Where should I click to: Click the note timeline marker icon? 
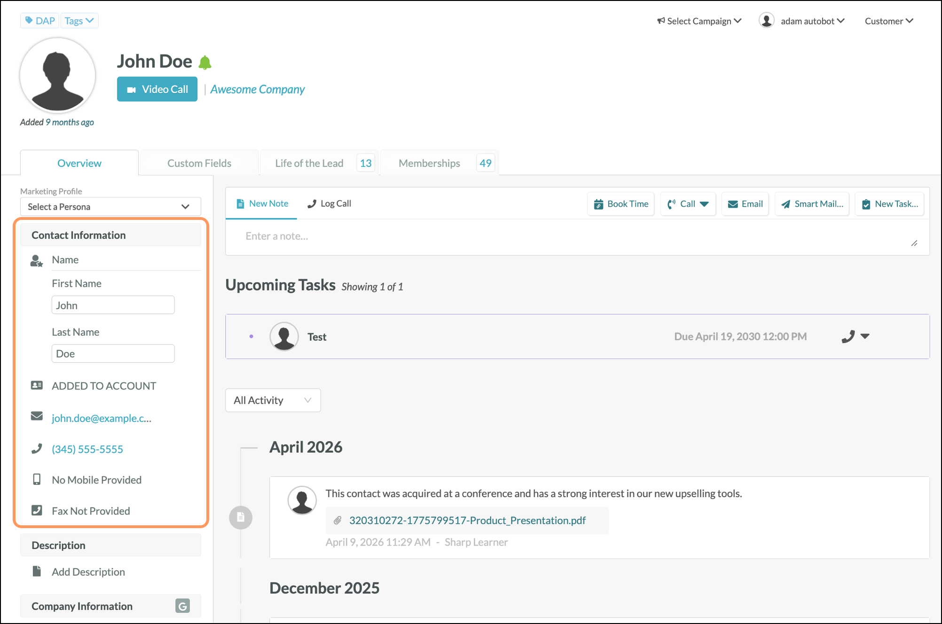[x=241, y=517]
